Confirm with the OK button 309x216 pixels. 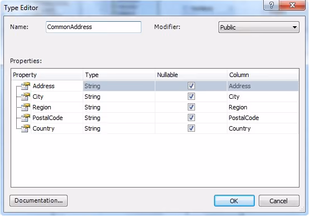coord(234,201)
